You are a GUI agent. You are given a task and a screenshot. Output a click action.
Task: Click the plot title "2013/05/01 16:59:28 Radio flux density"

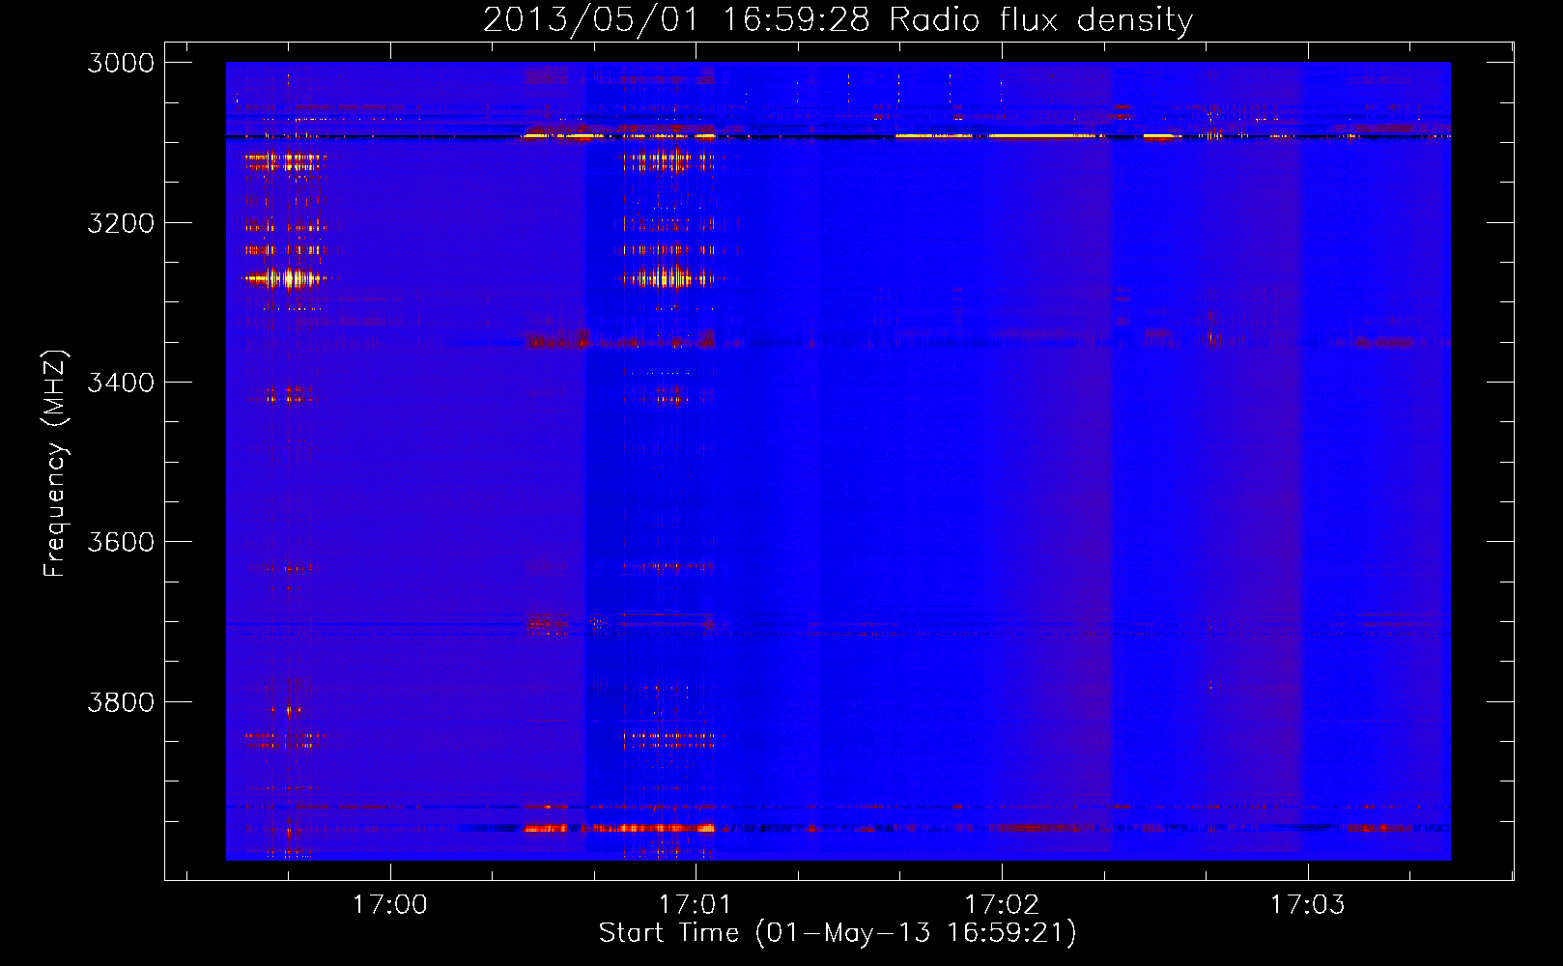click(838, 19)
